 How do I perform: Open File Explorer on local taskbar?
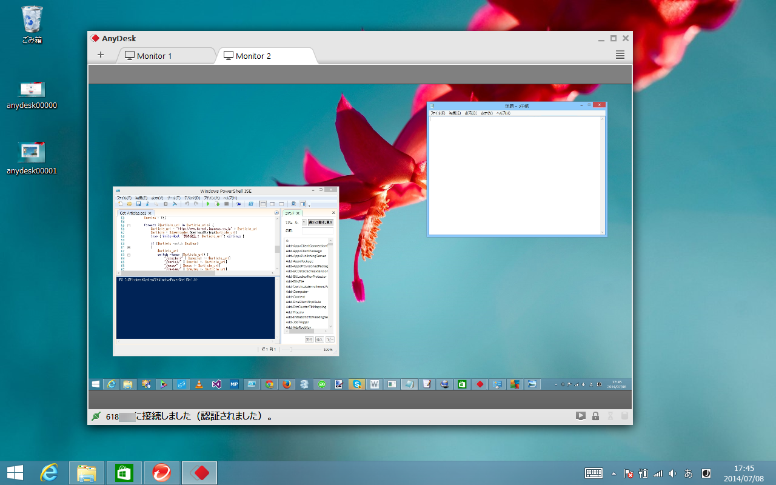coord(87,472)
